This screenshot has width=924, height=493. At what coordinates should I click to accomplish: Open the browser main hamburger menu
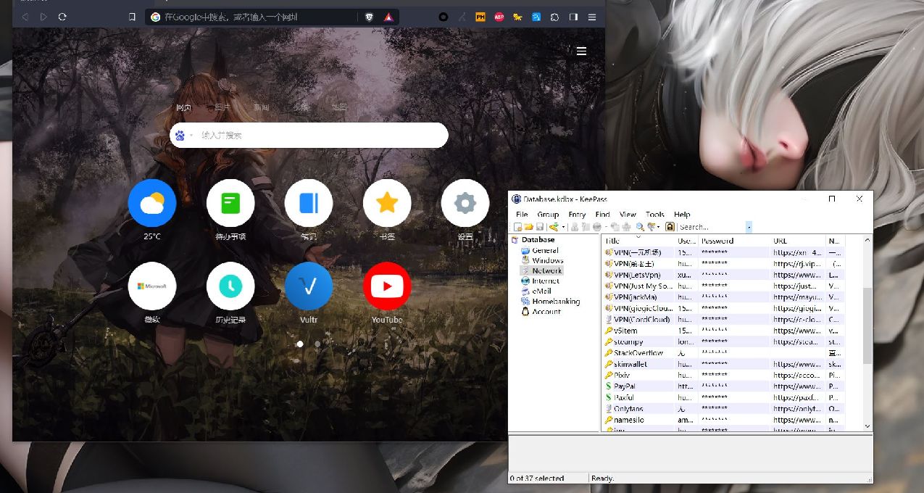(x=592, y=17)
